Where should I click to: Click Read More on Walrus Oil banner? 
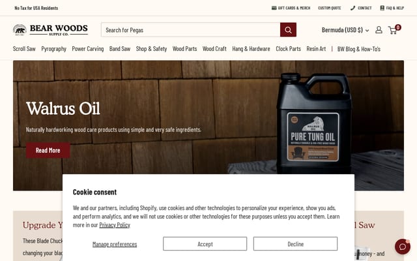[48, 150]
